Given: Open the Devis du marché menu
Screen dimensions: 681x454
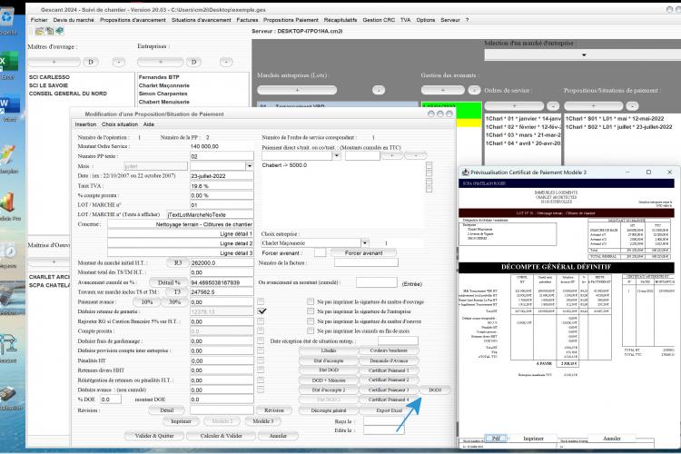Looking at the screenshot, I should pos(74,20).
